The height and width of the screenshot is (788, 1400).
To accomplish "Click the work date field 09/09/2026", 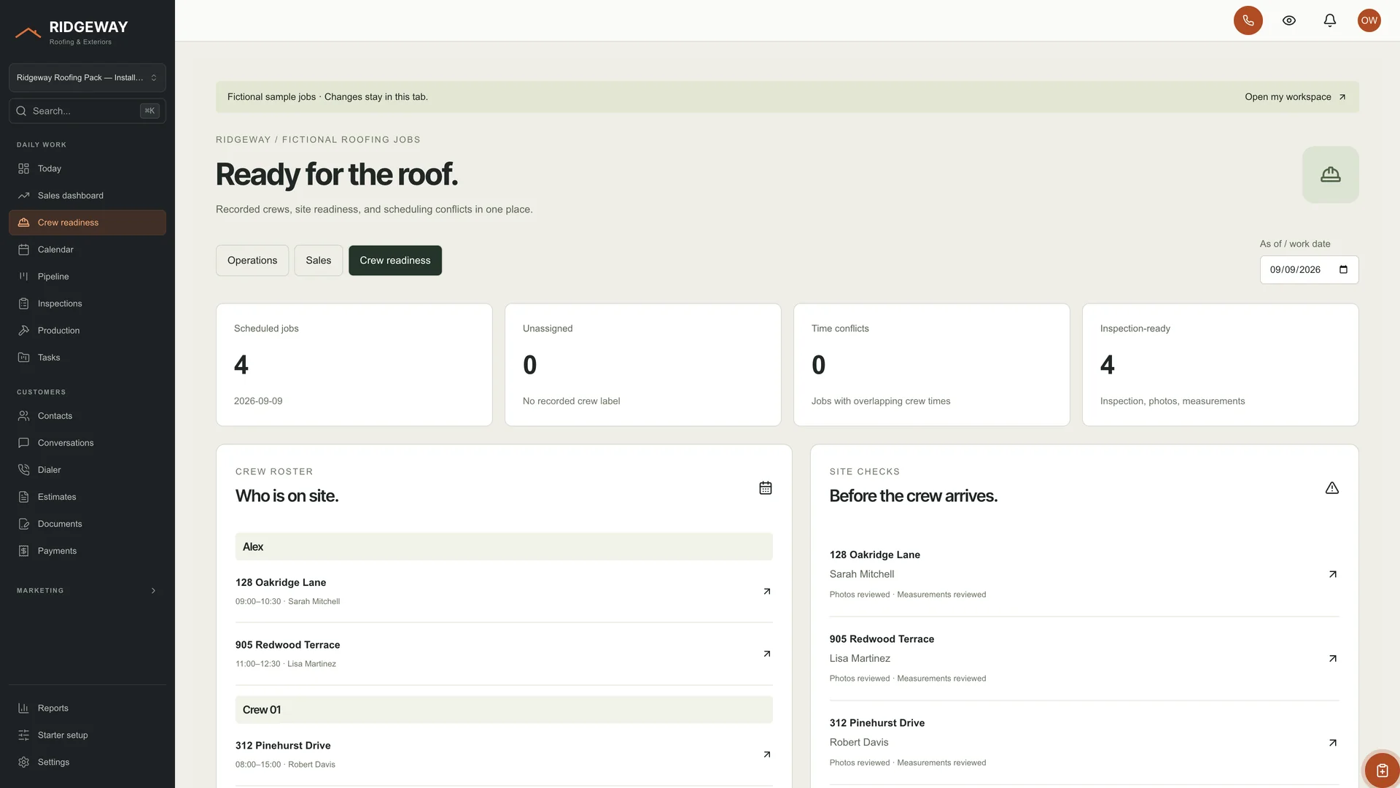I will [1309, 269].
